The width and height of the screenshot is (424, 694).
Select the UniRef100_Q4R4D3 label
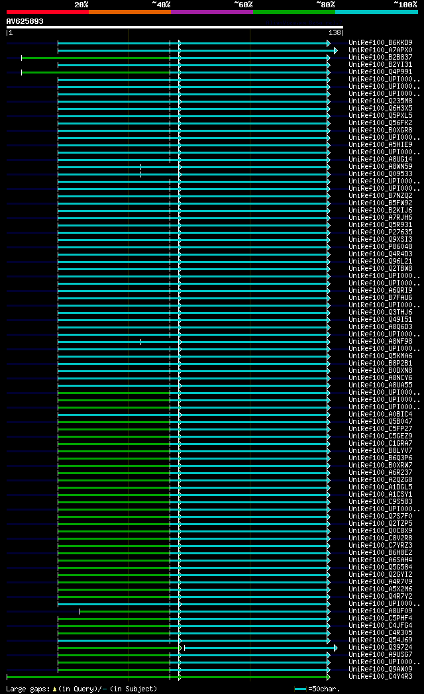tap(380, 254)
